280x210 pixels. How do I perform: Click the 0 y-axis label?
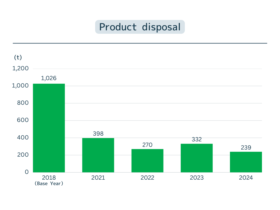click(x=27, y=172)
